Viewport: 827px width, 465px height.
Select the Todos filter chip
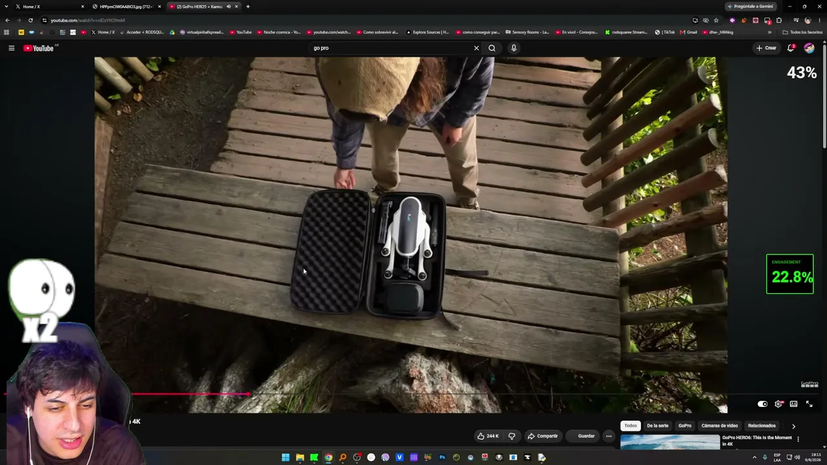[631, 426]
